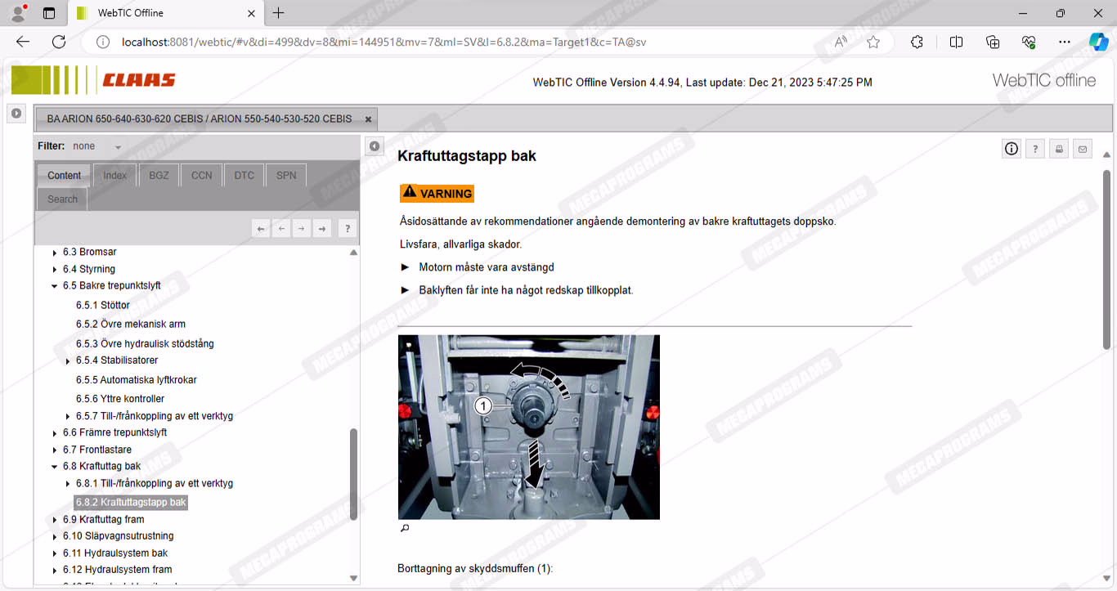Viewport: 1117px width, 591px height.
Task: Open 6.5.1 Stöttor in the tree
Action: 103,305
